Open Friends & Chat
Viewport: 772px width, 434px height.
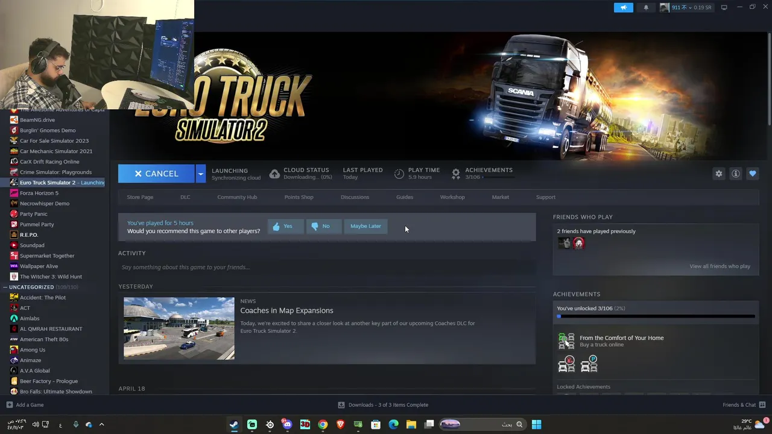point(744,405)
